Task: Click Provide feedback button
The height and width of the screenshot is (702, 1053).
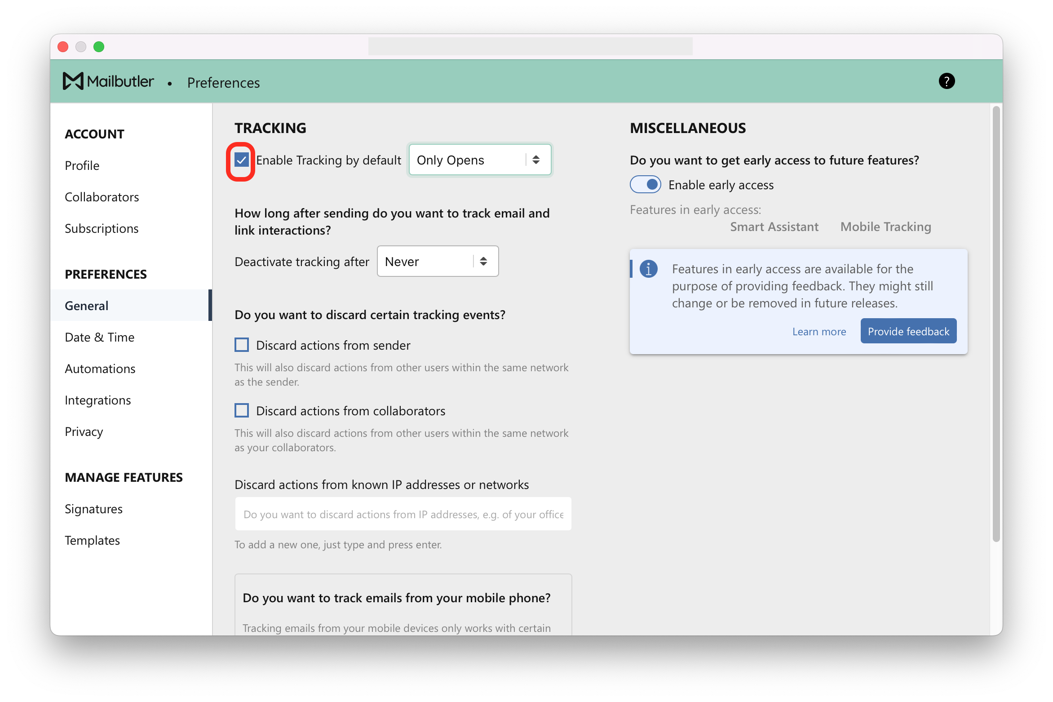Action: 908,331
